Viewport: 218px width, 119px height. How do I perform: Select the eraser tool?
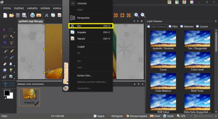tap(5, 64)
